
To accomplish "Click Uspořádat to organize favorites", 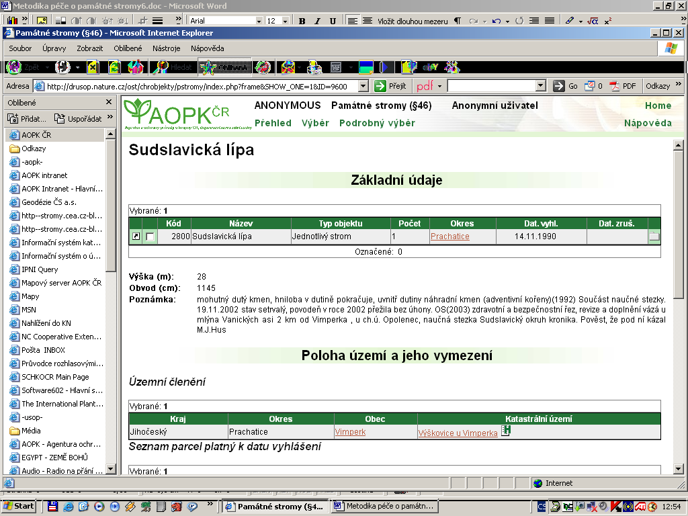I will click(x=78, y=118).
